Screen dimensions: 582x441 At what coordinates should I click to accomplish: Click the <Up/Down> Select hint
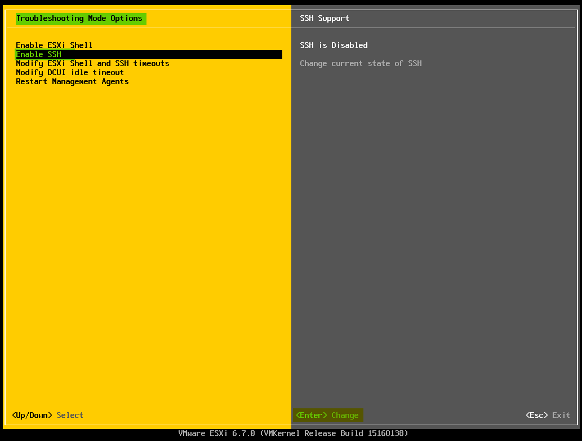47,416
